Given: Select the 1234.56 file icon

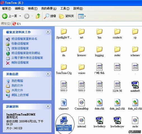Looking at the screenshot, I should click(x=117, y=85).
